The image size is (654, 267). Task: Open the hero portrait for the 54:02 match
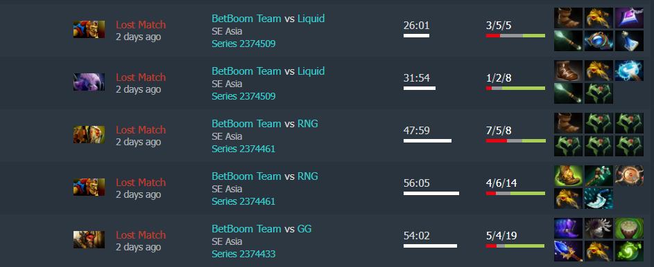(x=89, y=239)
